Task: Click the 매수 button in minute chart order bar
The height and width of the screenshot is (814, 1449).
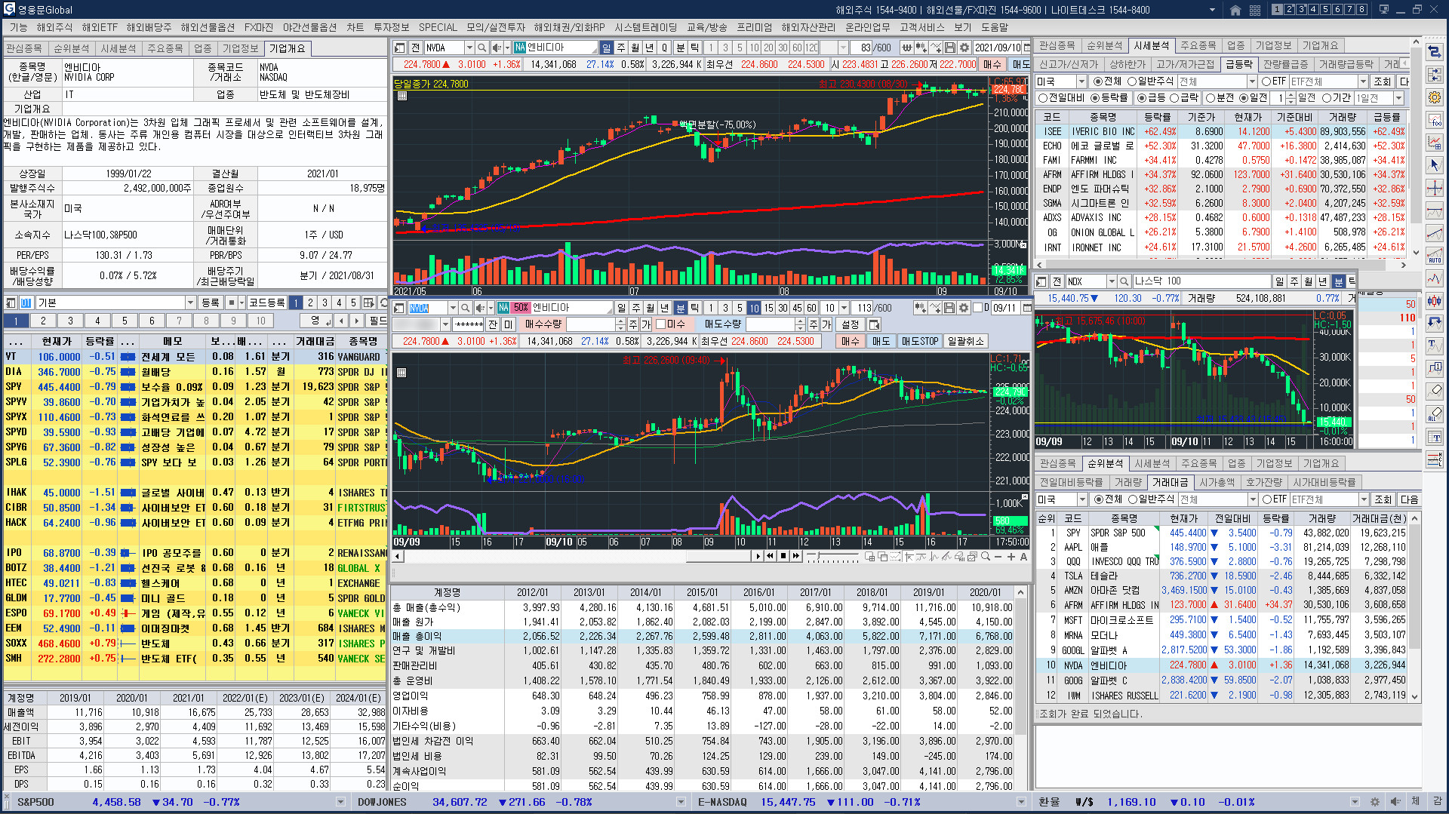Action: 851,341
